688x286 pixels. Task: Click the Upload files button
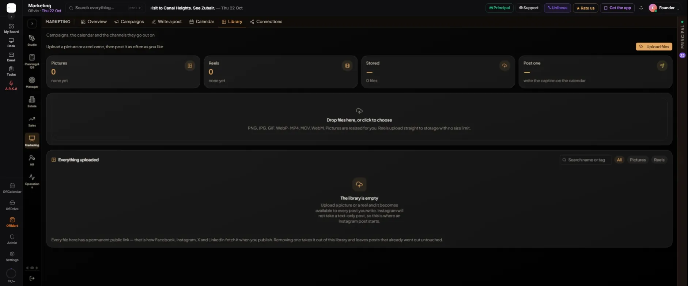(x=654, y=47)
